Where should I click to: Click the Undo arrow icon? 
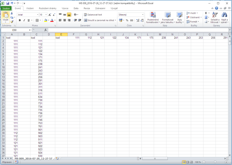coord(12,3)
